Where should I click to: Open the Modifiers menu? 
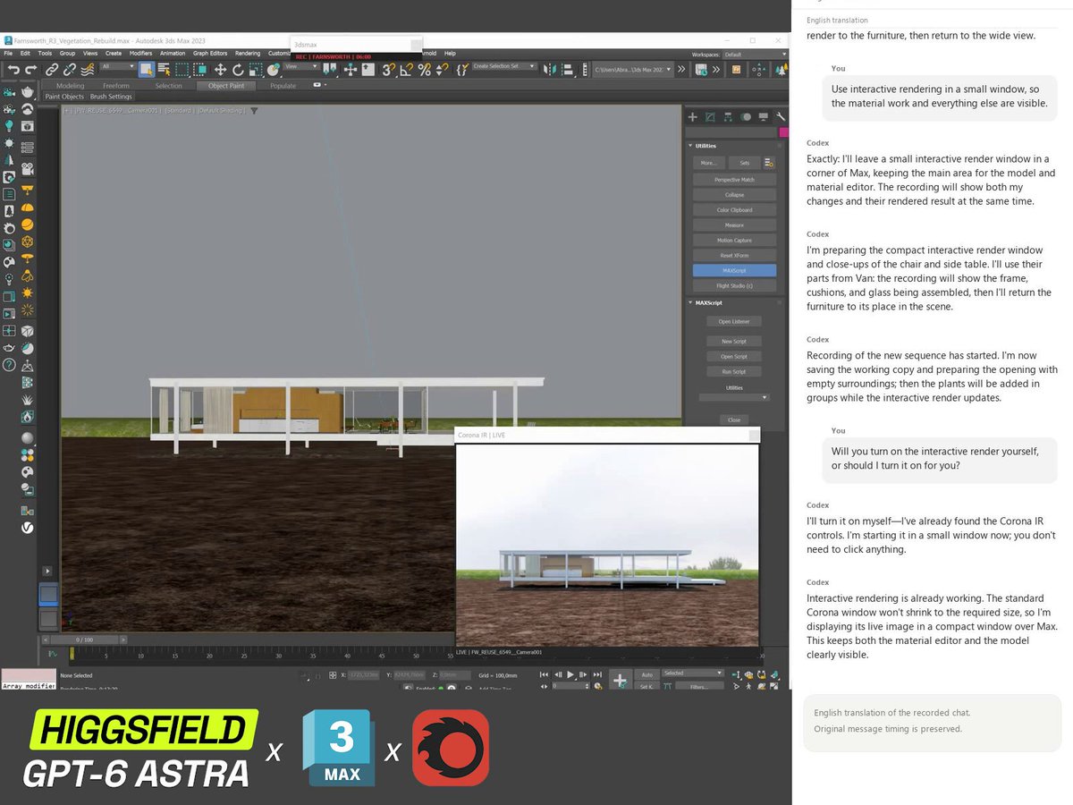coord(140,54)
